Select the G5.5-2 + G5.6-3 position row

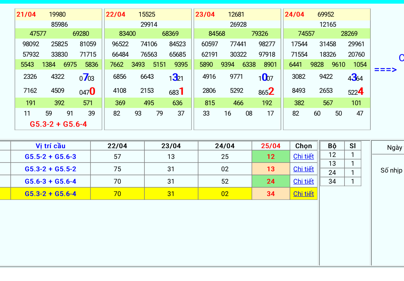(50, 157)
